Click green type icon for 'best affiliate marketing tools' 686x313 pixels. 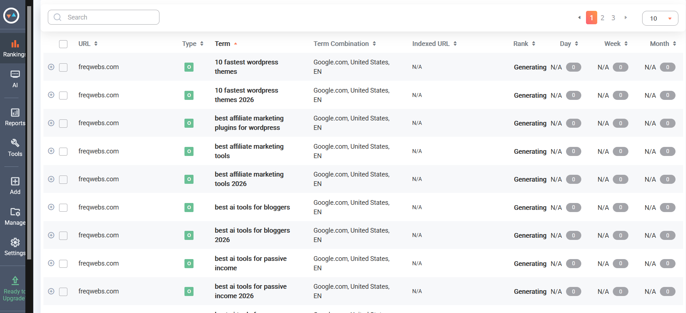click(189, 151)
